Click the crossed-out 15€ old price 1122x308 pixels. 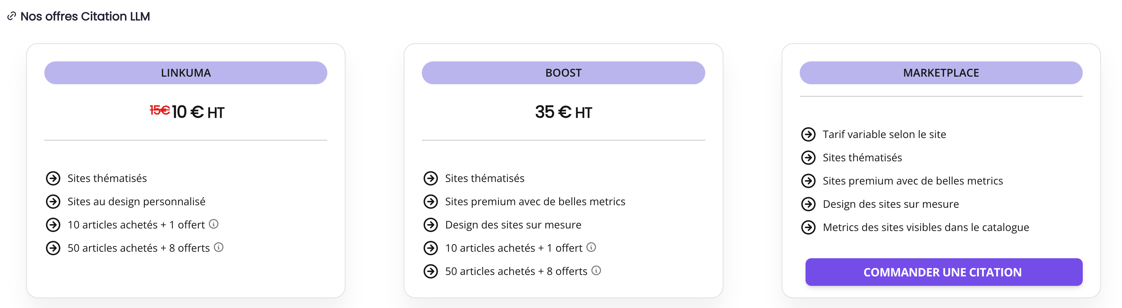(160, 110)
